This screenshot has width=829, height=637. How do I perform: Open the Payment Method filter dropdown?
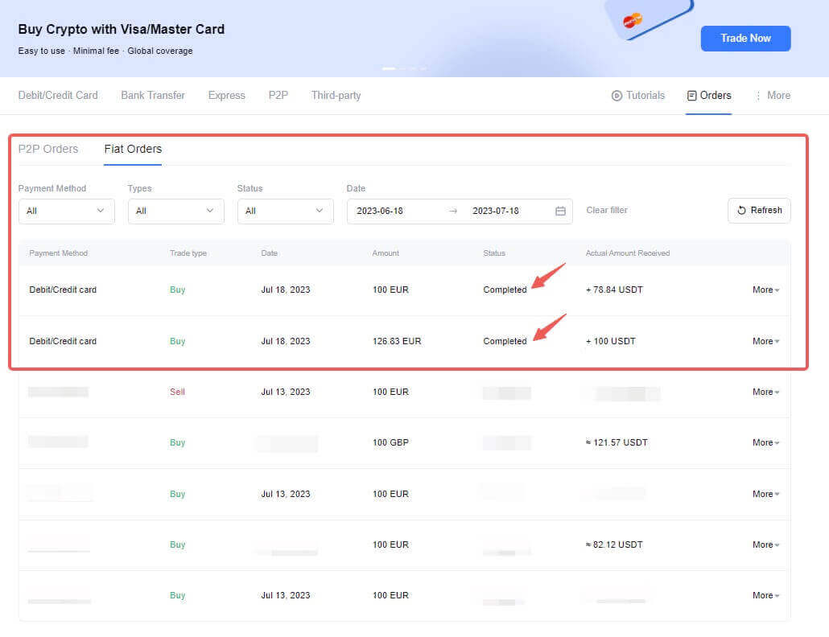tap(66, 211)
